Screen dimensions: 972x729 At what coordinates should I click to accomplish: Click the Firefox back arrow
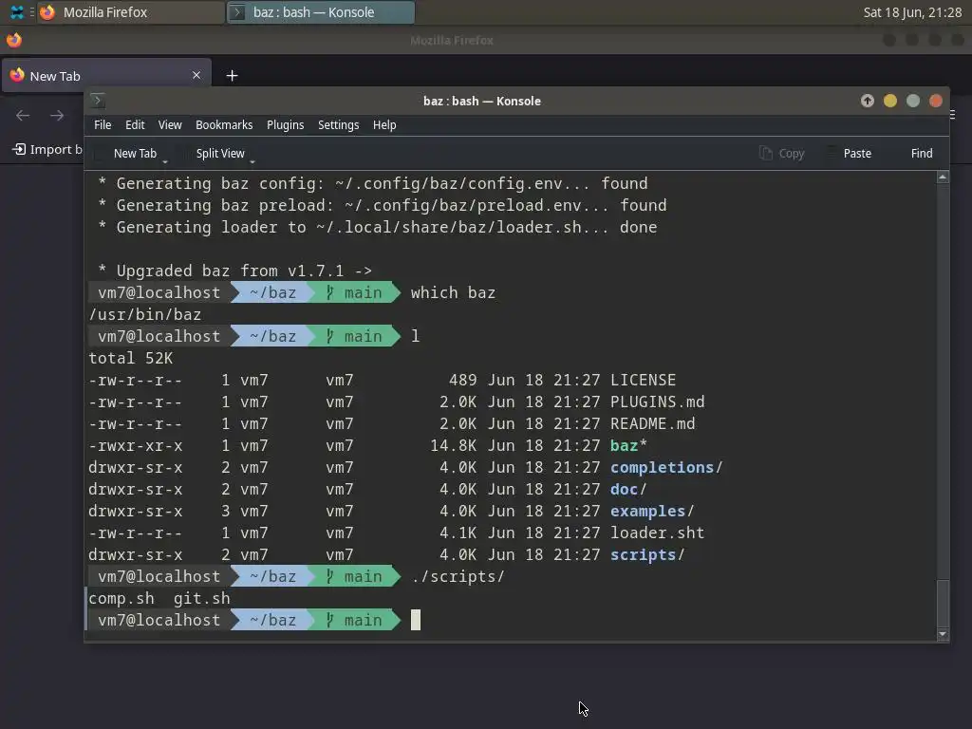click(23, 115)
